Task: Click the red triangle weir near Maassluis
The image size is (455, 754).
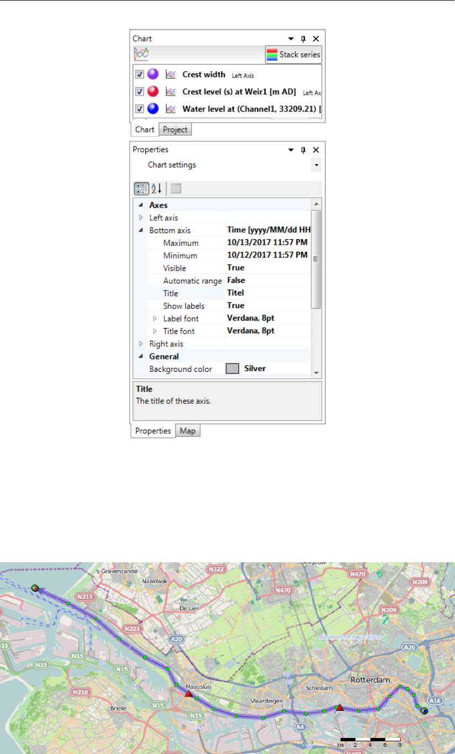Action: (x=189, y=693)
